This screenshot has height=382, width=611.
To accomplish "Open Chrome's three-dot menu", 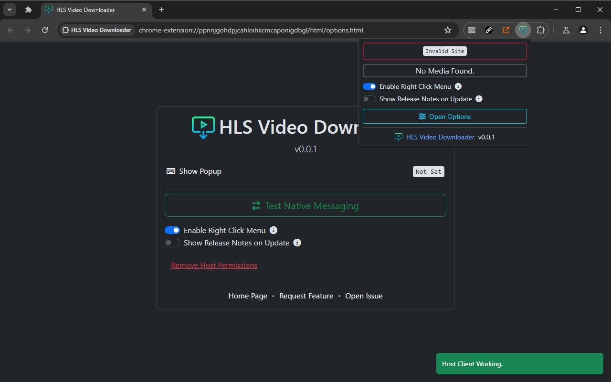I will [601, 30].
